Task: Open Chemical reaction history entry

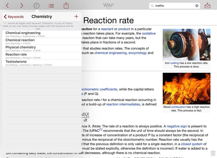Action: point(42,41)
